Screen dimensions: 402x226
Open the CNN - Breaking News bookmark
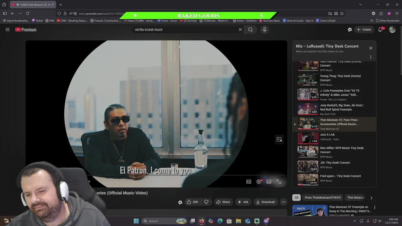(x=72, y=21)
